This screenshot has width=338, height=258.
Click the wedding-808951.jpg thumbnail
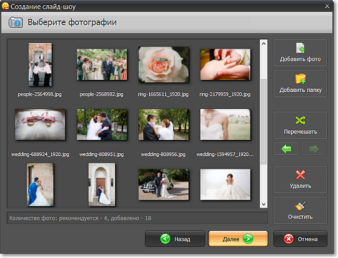101,125
